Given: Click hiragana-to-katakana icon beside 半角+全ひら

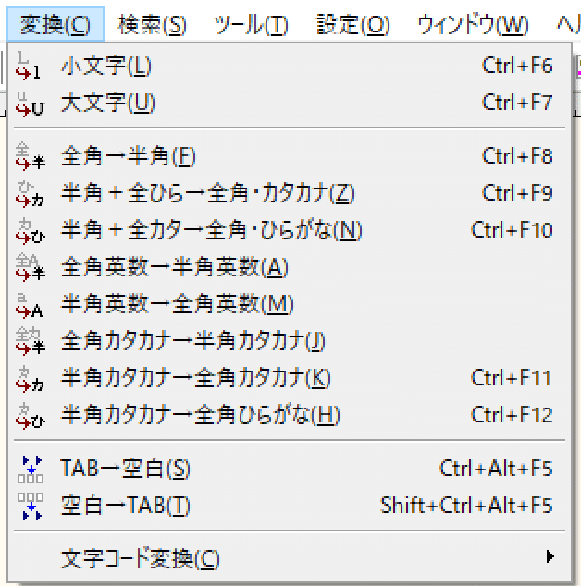Looking at the screenshot, I should click(30, 194).
